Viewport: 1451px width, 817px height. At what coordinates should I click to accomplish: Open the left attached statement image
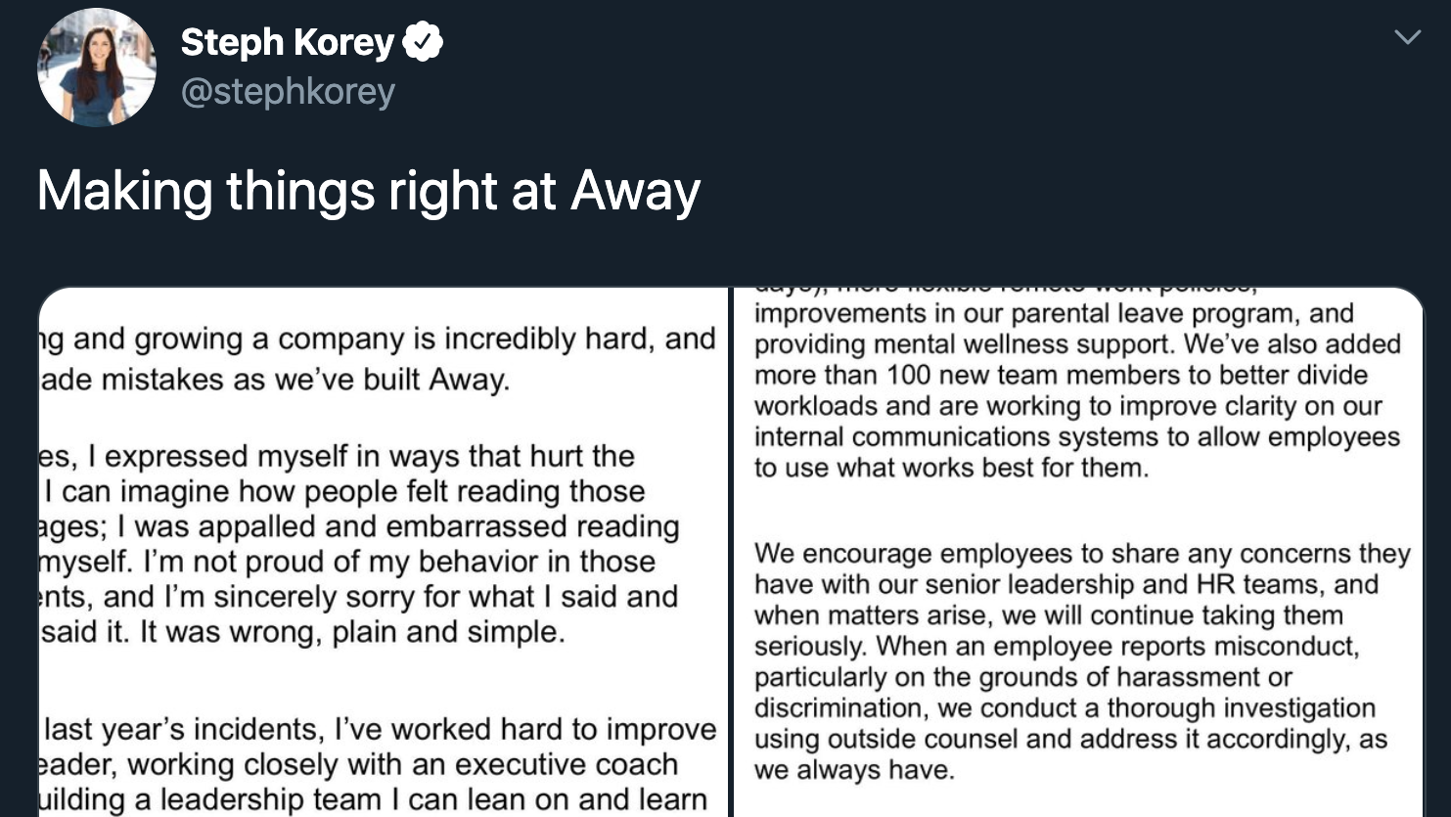383,552
